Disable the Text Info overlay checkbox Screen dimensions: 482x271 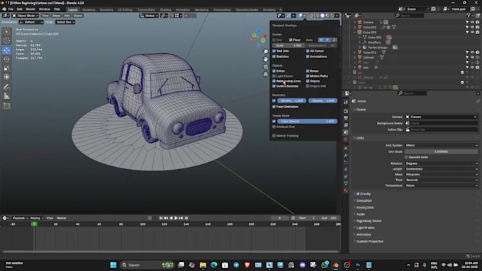[x=274, y=51]
